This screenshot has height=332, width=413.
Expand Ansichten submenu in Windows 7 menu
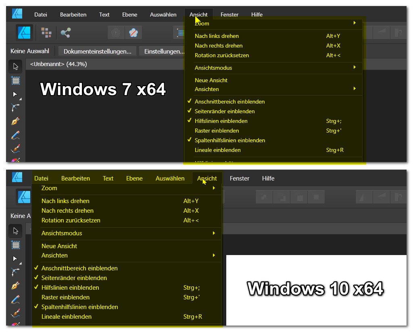coord(273,89)
